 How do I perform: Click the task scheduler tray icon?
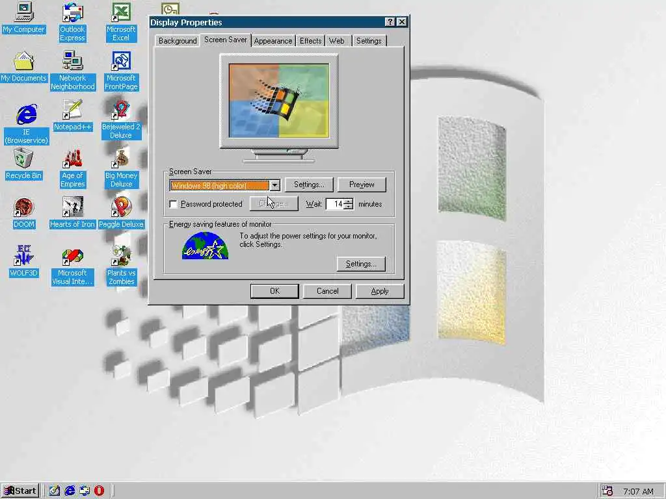[x=607, y=491]
